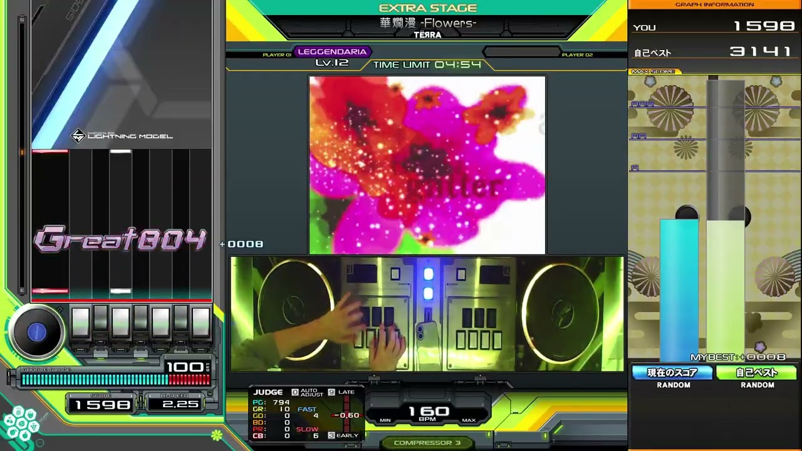
Task: Click the EXTRA STAGE banner
Action: pos(428,8)
